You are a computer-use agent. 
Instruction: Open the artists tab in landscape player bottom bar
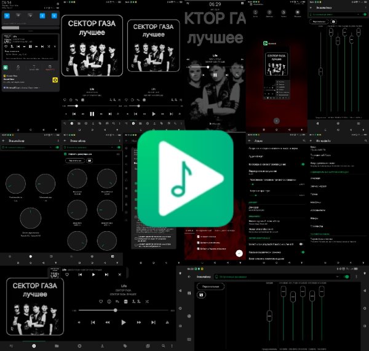102,346
